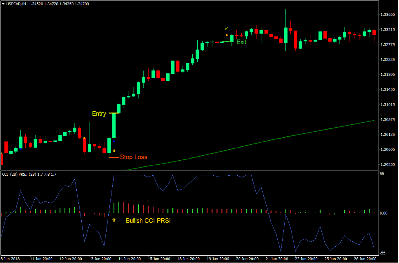Select the upward arrow below the Stop Loss candle
The height and width of the screenshot is (263, 399).
(x=114, y=150)
